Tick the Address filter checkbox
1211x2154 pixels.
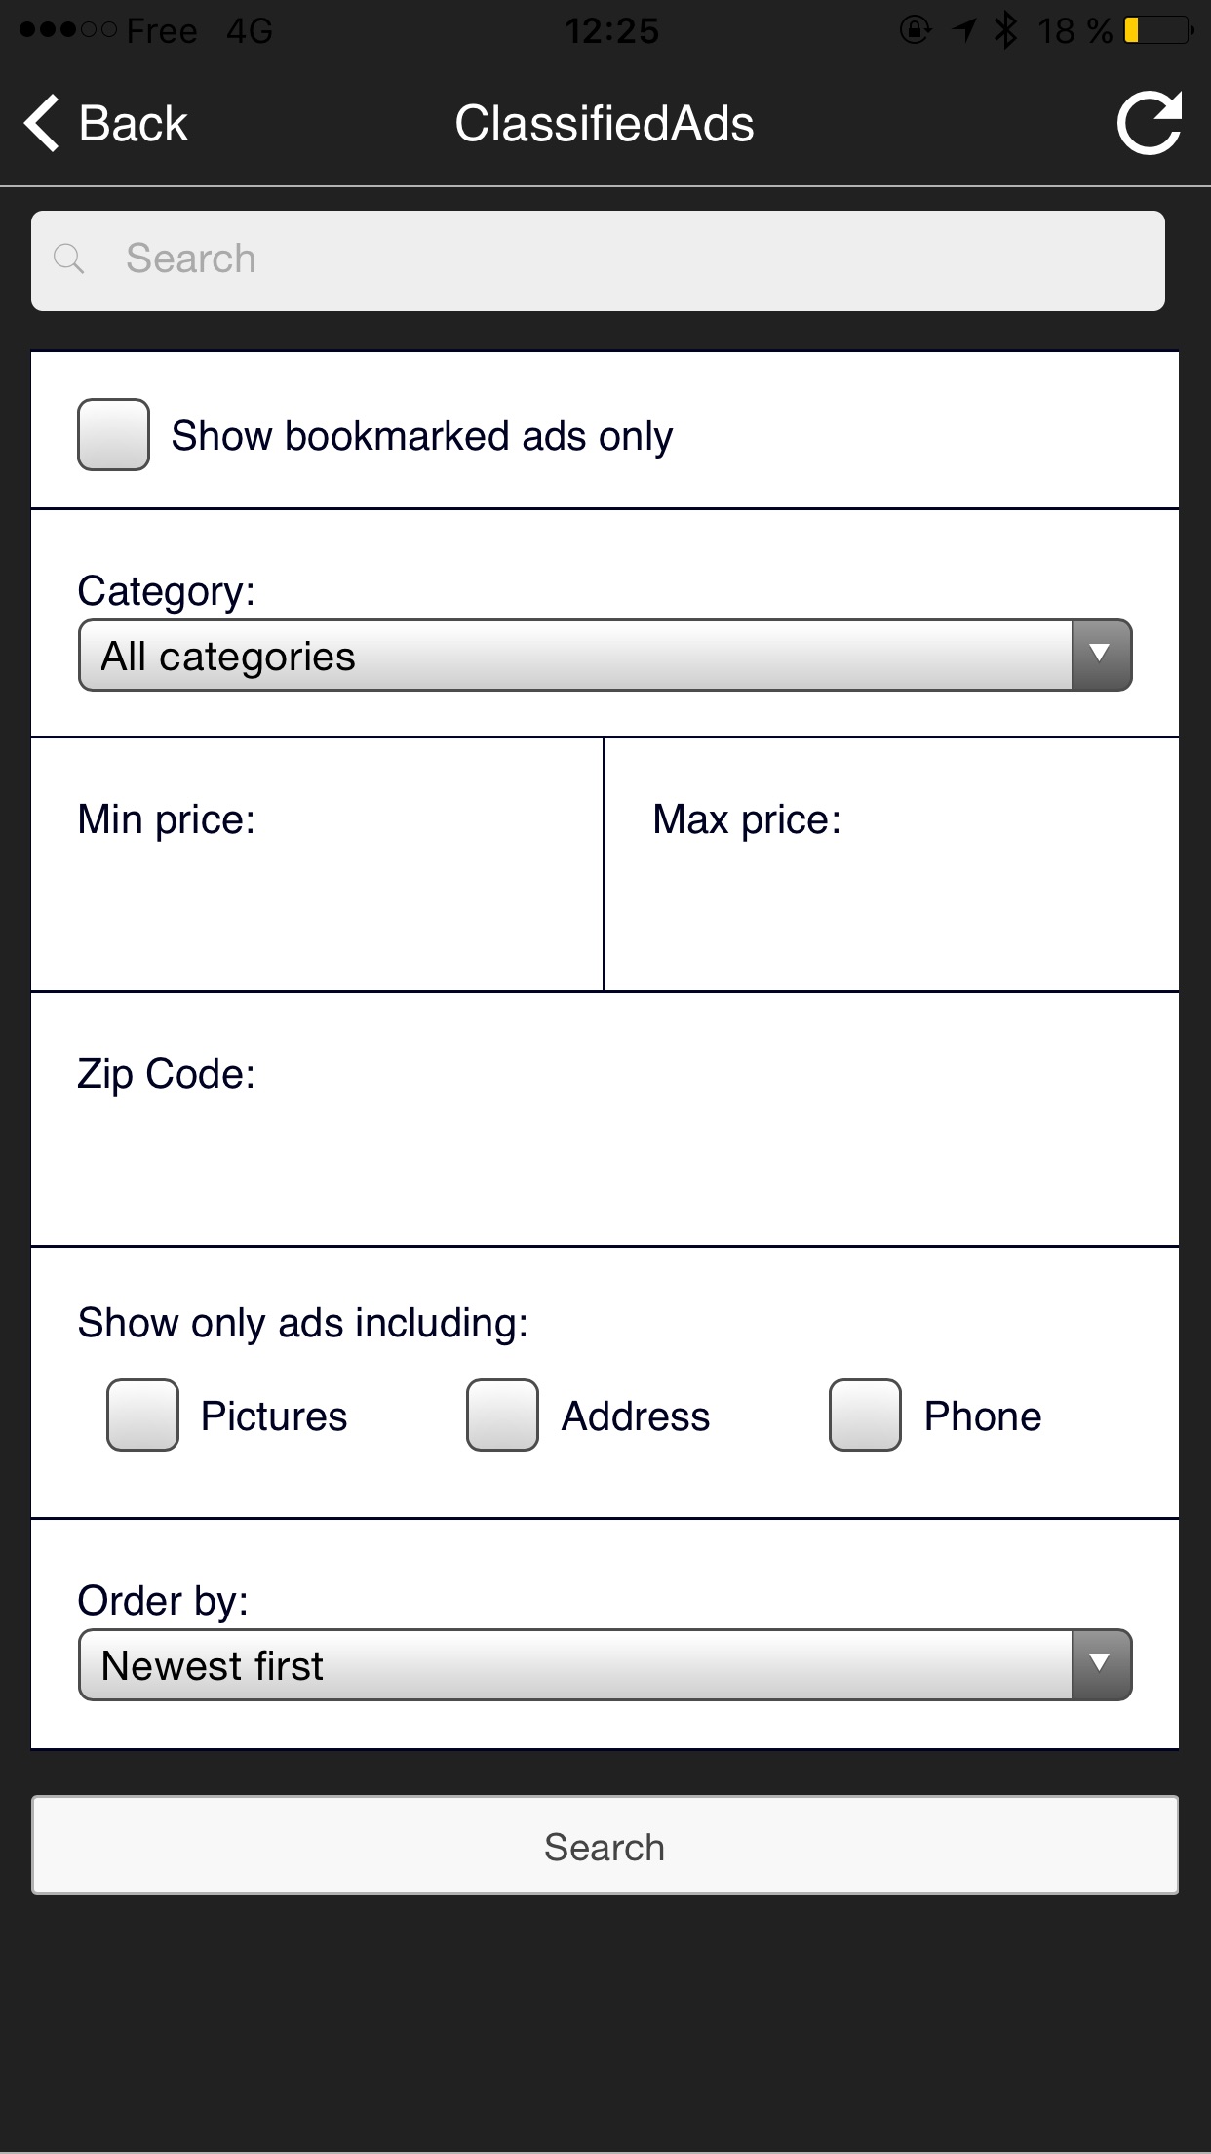click(x=502, y=1416)
